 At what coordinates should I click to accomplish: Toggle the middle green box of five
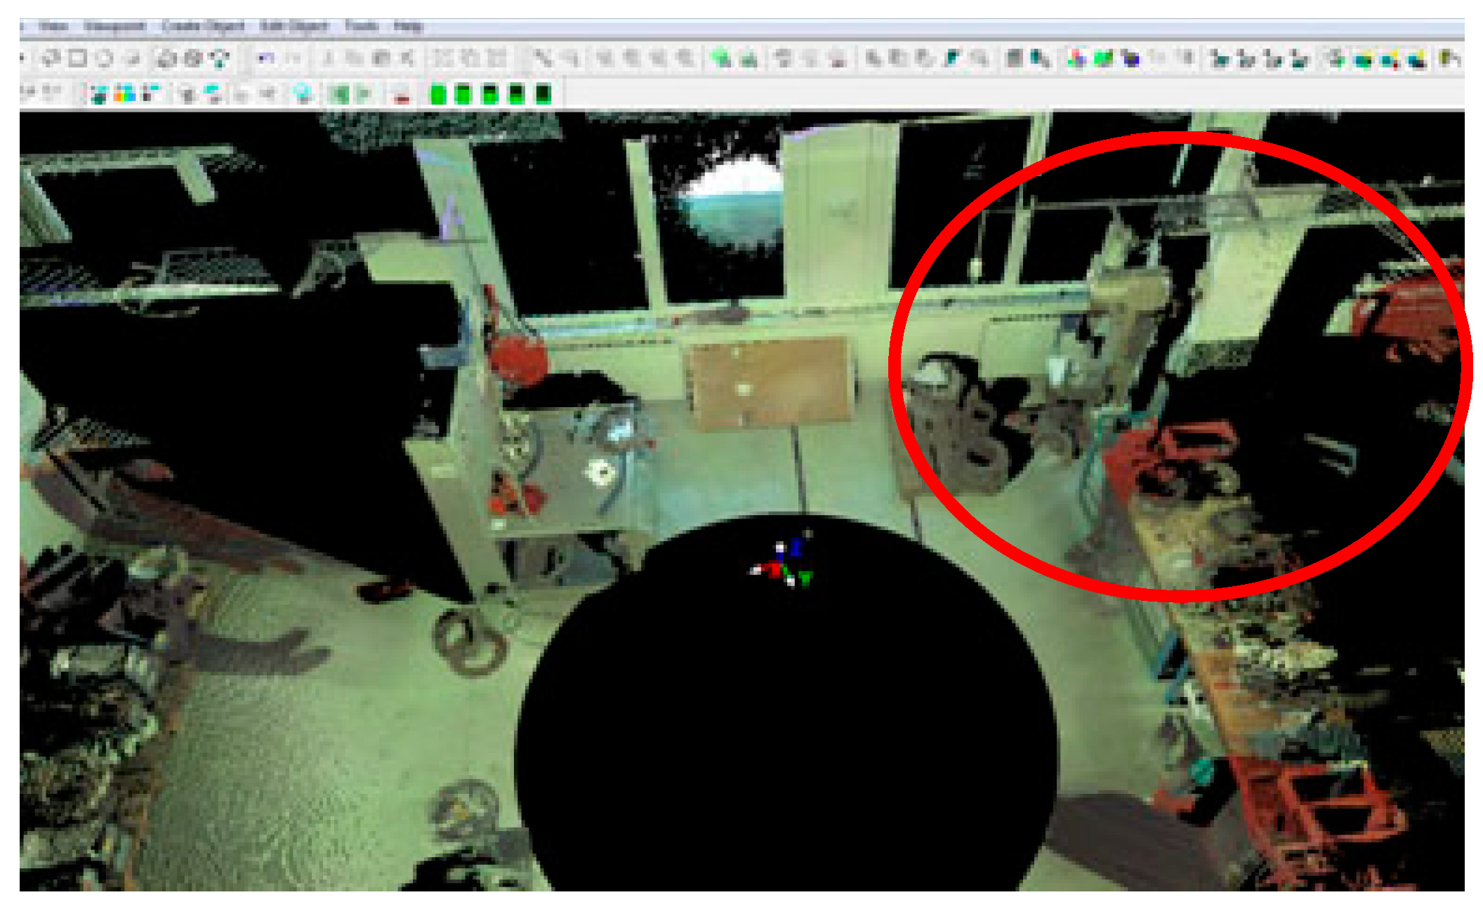pos(490,94)
